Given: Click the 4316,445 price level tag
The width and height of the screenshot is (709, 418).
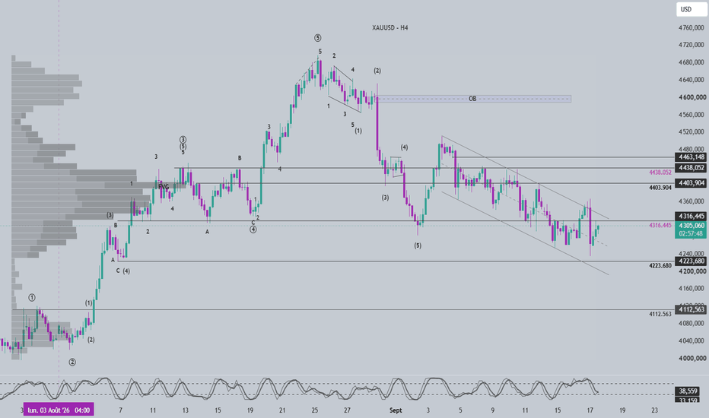Looking at the screenshot, I should click(691, 216).
